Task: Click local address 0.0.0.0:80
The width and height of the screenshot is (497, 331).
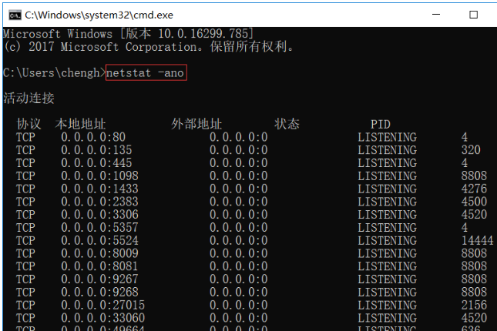Action: point(93,137)
